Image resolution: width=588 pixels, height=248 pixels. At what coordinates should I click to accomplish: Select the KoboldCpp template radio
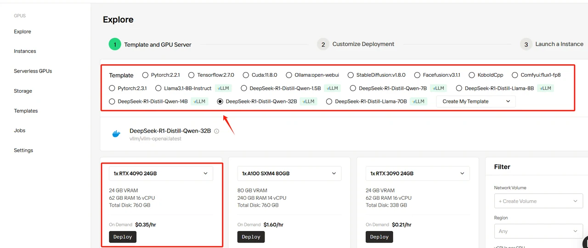pyautogui.click(x=472, y=75)
